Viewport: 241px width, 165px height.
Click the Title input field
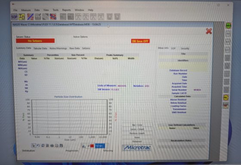point(183,57)
